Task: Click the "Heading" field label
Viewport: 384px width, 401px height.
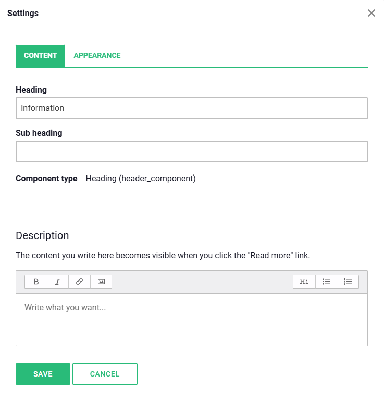Action: point(31,90)
